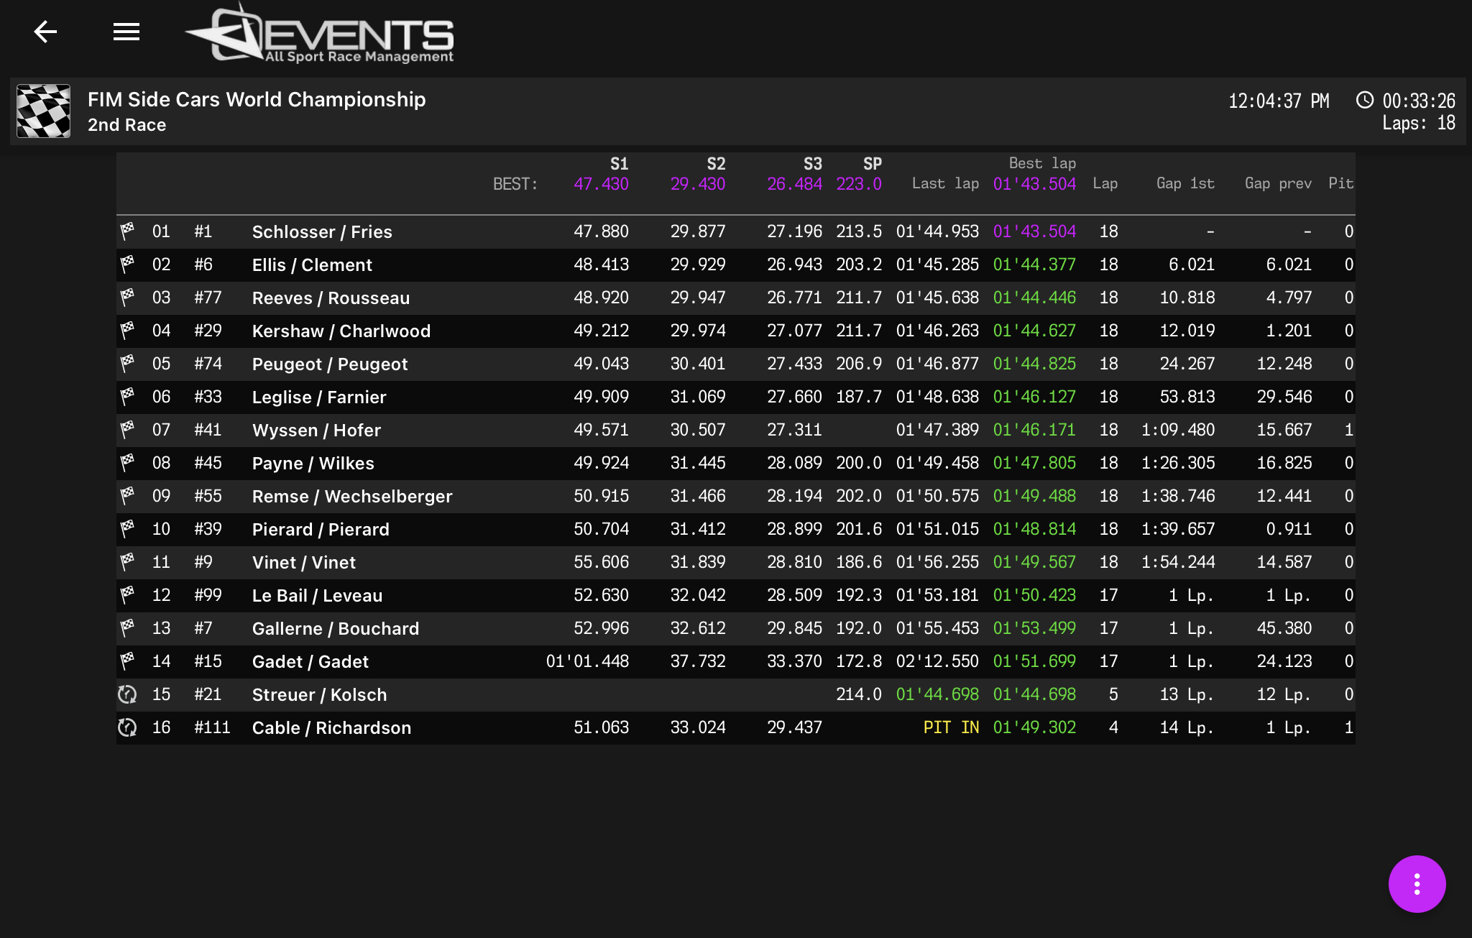This screenshot has width=1472, height=938.
Task: Click the 2nd Race subtitle
Action: click(126, 125)
